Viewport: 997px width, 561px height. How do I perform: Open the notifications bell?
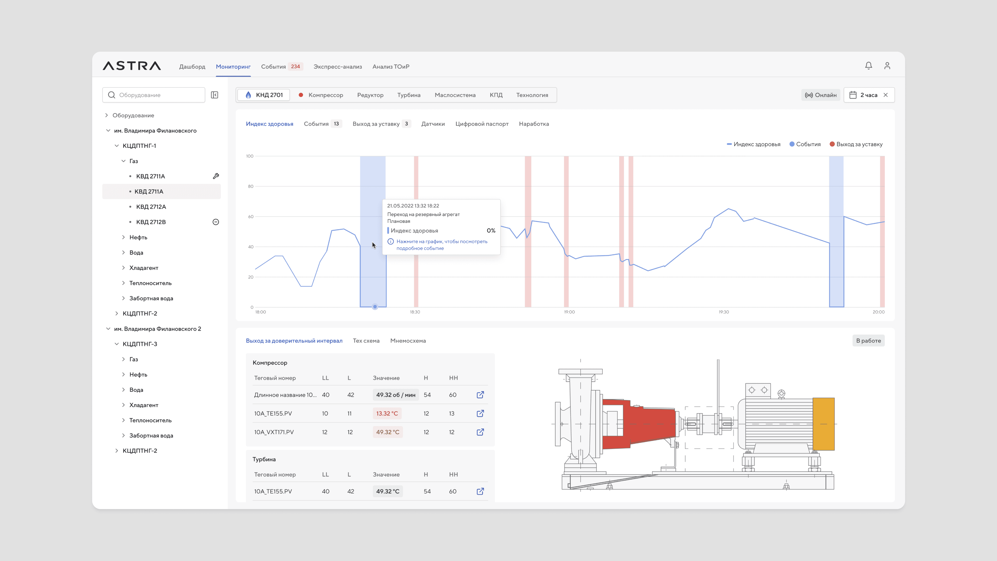[x=868, y=66]
